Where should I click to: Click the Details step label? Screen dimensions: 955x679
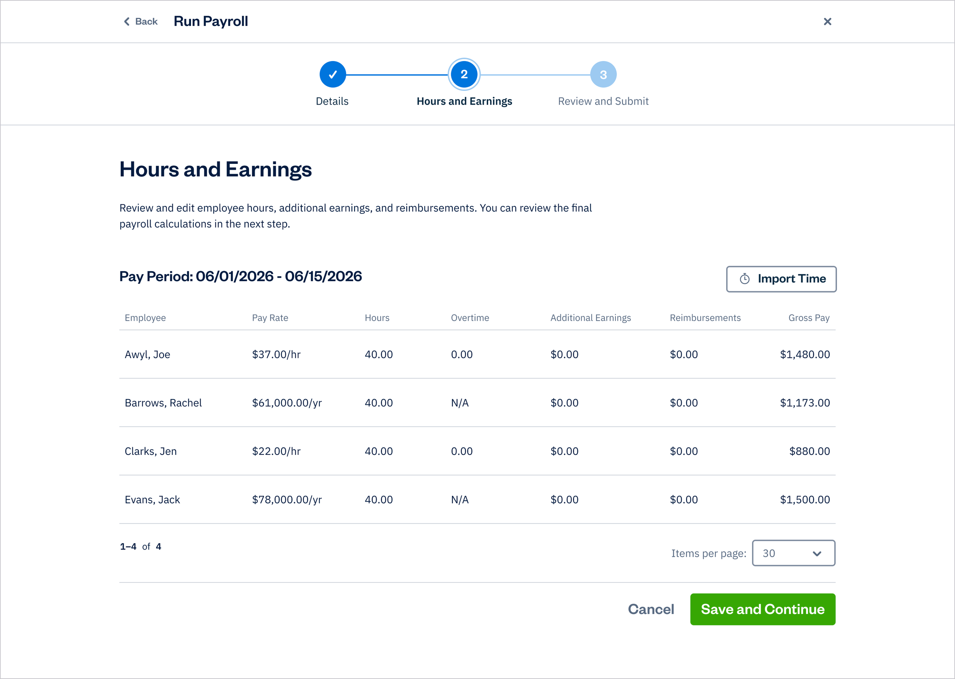[332, 101]
